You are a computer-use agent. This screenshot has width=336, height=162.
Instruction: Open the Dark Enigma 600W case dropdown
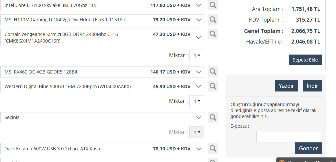click(x=199, y=148)
